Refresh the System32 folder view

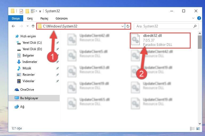[128, 26]
